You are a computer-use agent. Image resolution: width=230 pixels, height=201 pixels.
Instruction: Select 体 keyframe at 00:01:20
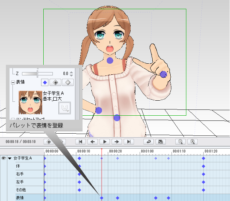pyautogui.click(x=204, y=166)
